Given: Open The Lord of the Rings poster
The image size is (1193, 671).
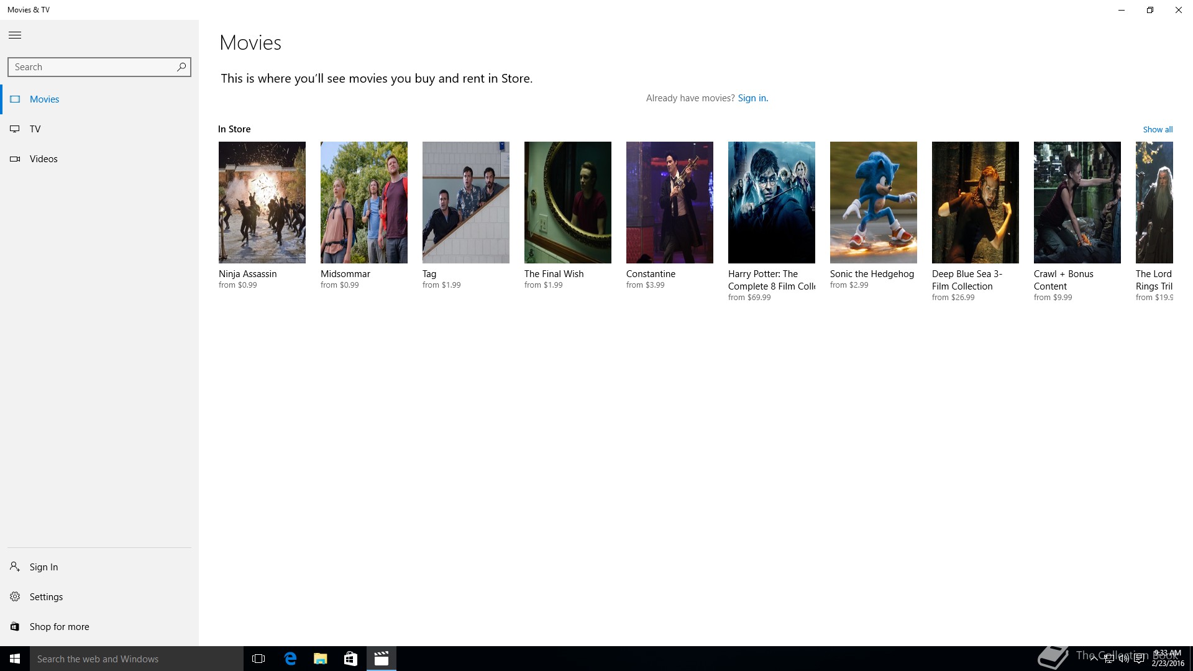Looking at the screenshot, I should click(1154, 203).
